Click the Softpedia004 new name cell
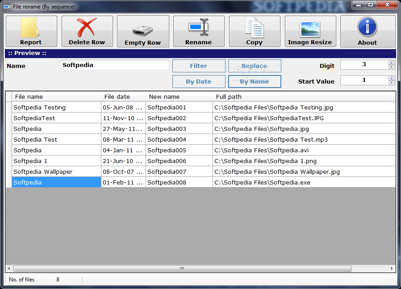This screenshot has width=401, height=289. pos(179,140)
